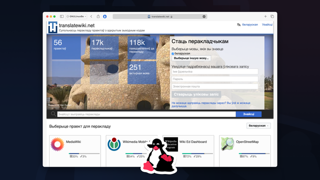Focus the translatewiki.net address bar
Viewport: 320px width, 180px height.
[x=160, y=16]
